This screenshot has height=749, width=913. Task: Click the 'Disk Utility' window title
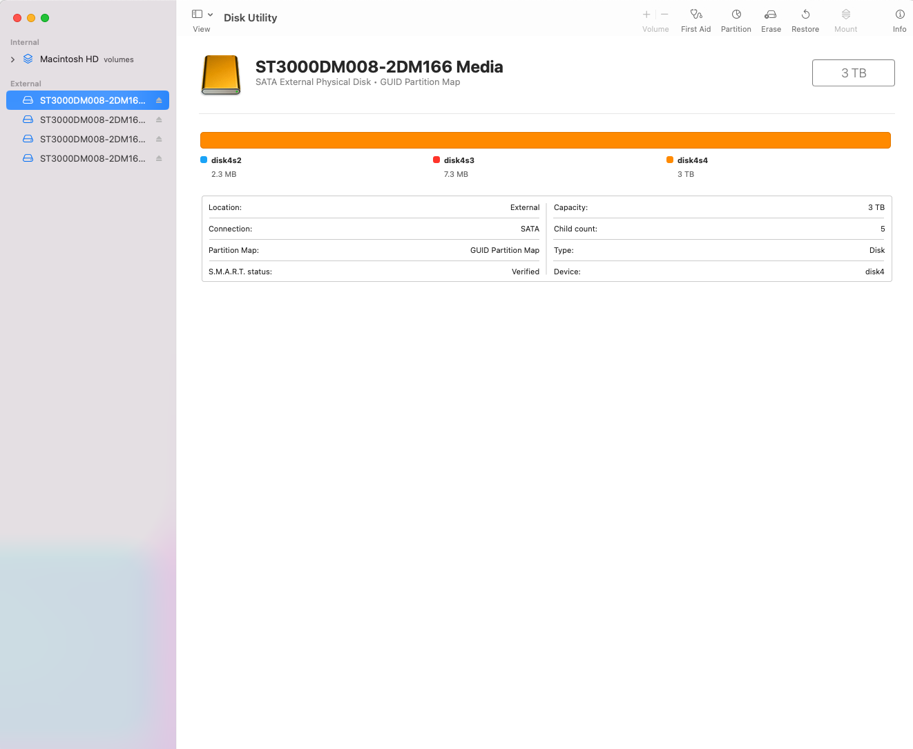[251, 18]
